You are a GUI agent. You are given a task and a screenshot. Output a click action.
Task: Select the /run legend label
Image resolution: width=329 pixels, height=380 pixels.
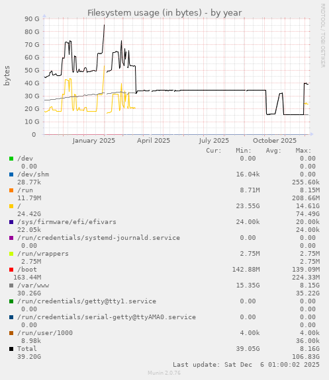coord(25,190)
